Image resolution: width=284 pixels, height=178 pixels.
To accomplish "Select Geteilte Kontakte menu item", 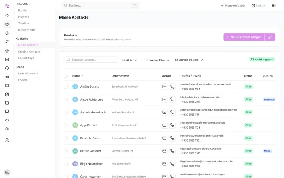I will 29,52.
